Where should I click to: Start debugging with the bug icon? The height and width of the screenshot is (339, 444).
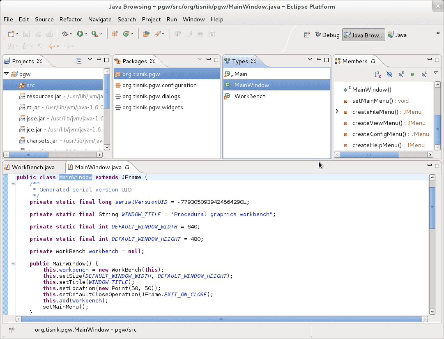(65, 34)
